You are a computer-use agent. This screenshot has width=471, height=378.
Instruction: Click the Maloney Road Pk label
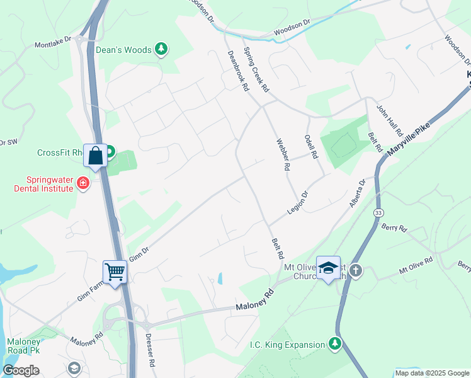click(x=23, y=346)
